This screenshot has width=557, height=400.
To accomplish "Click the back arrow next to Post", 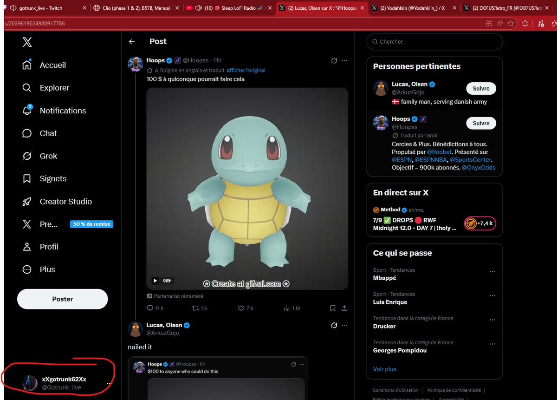I will click(132, 42).
